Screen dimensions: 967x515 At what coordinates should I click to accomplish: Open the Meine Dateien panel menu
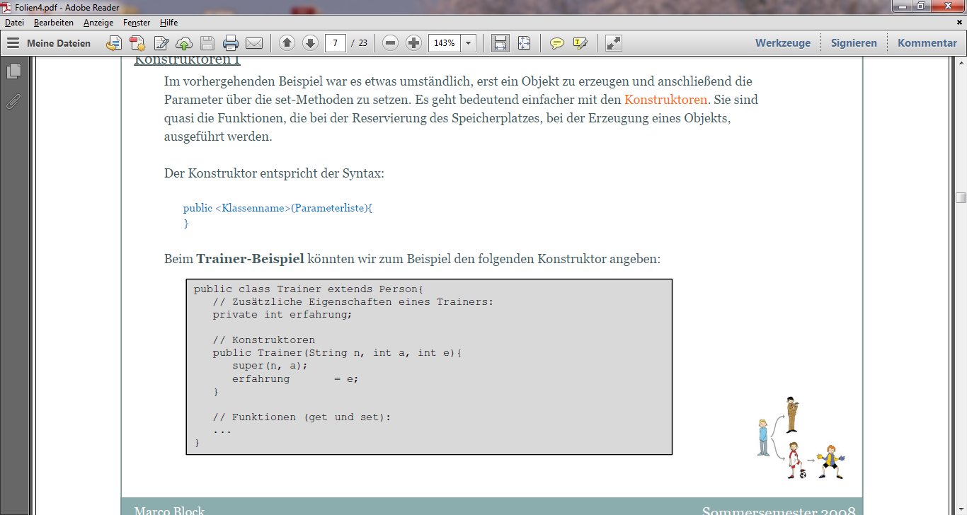click(48, 43)
